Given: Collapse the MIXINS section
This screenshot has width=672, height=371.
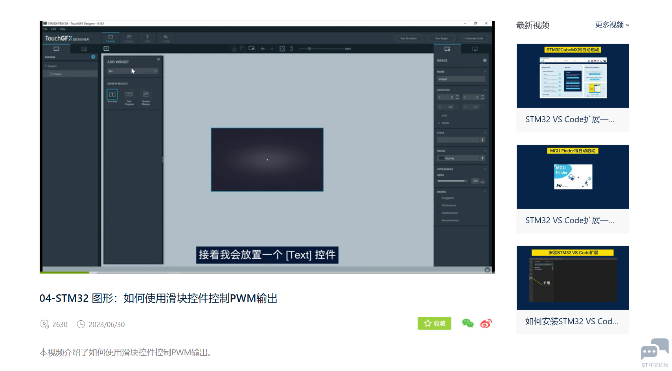Looking at the screenshot, I should (x=485, y=192).
